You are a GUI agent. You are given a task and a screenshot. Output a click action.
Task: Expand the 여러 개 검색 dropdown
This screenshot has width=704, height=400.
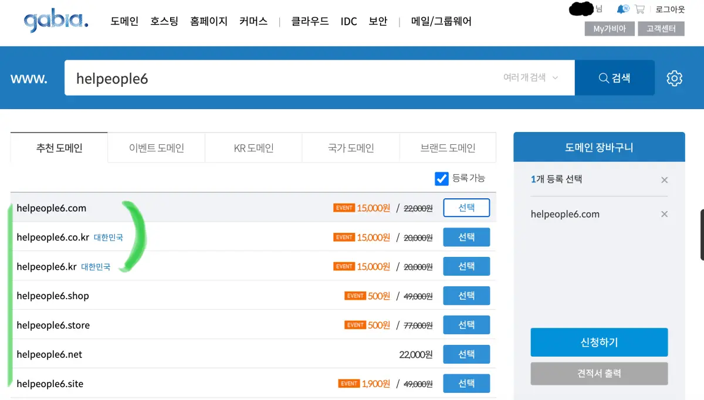click(530, 77)
